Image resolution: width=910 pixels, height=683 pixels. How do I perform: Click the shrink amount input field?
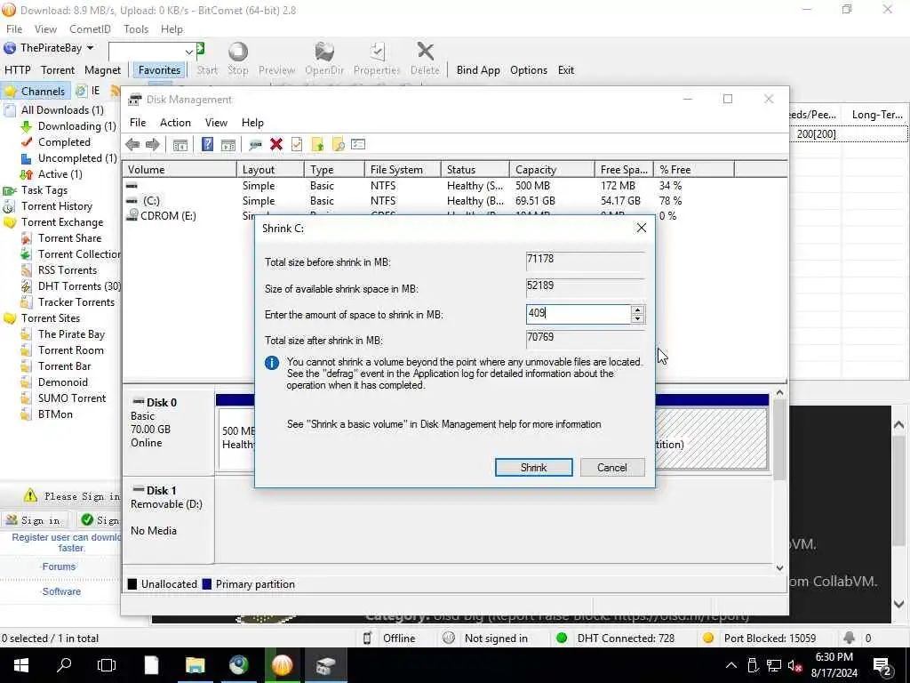point(578,314)
